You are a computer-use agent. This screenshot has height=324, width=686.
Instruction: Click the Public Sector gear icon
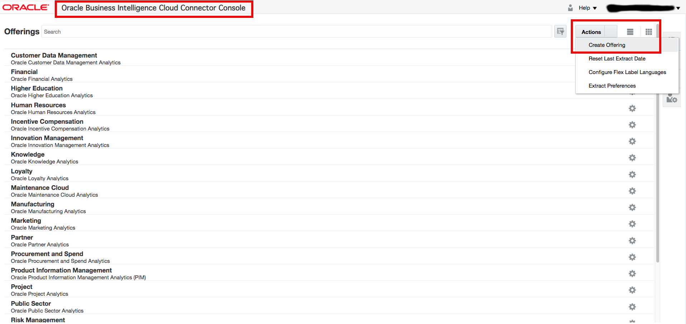(632, 307)
